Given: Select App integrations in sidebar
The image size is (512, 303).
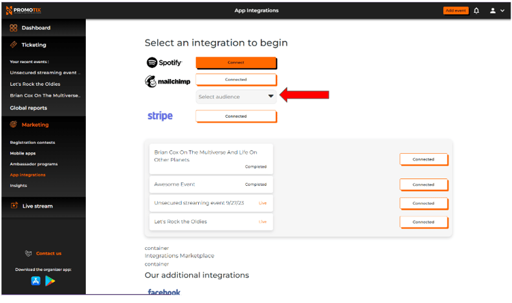Looking at the screenshot, I should 27,175.
